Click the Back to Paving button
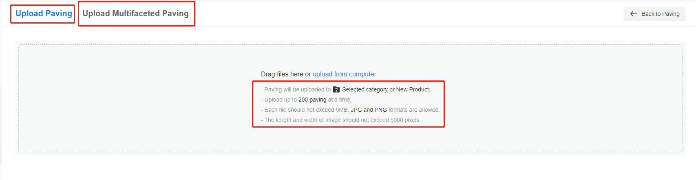This screenshot has width=698, height=180. click(654, 14)
